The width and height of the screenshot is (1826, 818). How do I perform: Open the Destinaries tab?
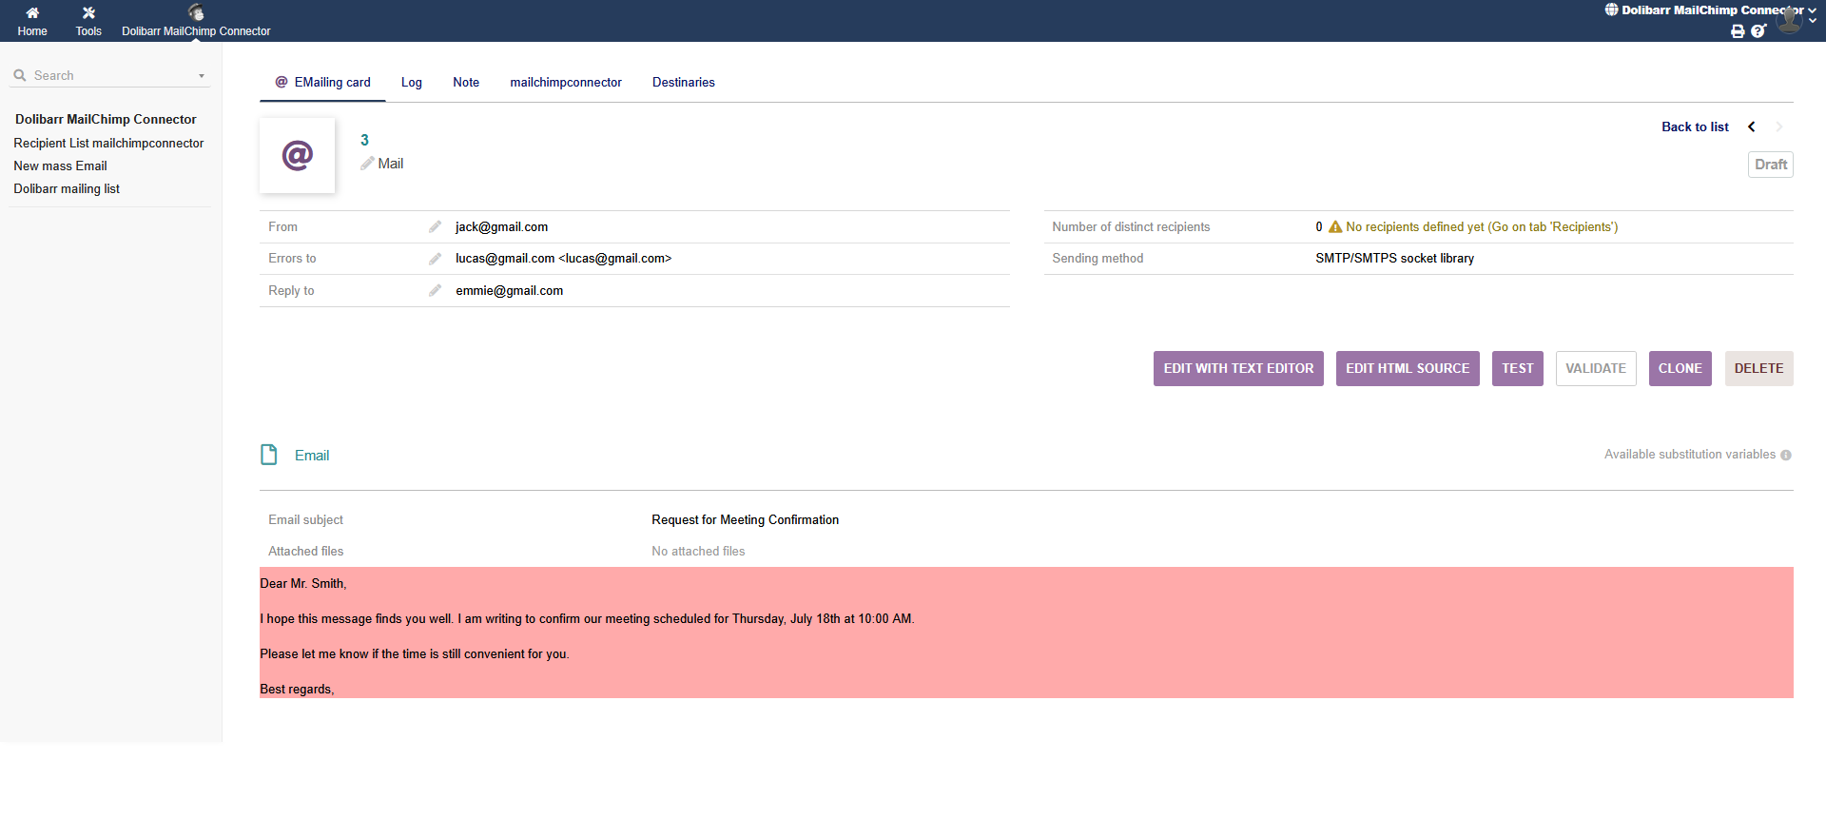pyautogui.click(x=683, y=83)
